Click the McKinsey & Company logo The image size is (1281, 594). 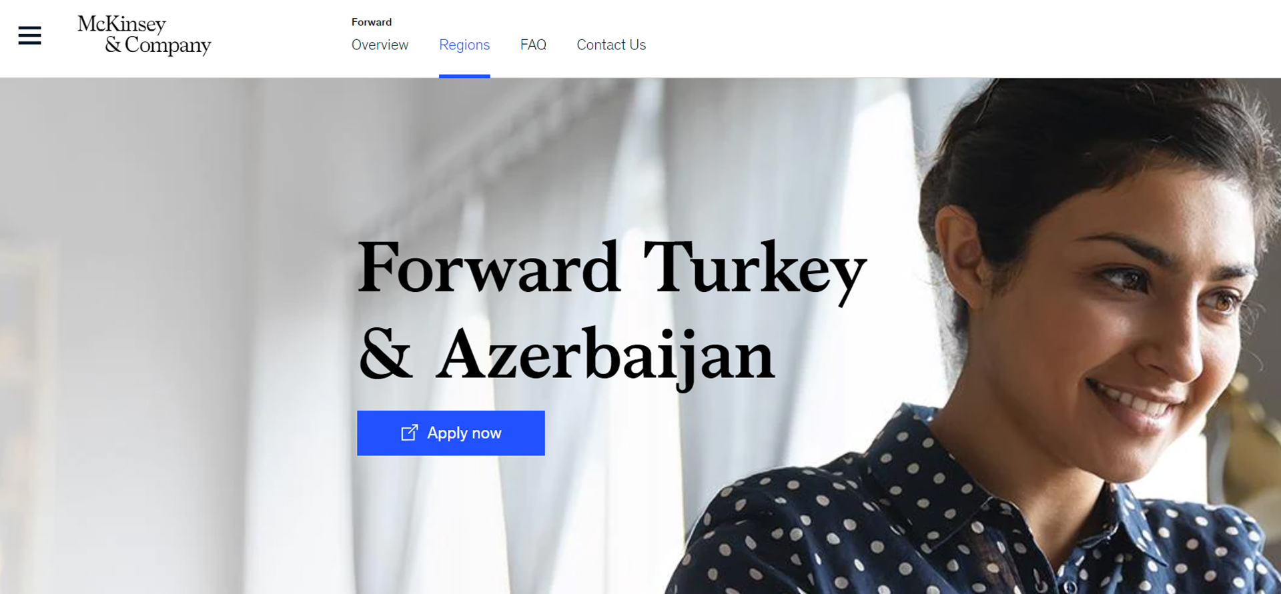144,35
